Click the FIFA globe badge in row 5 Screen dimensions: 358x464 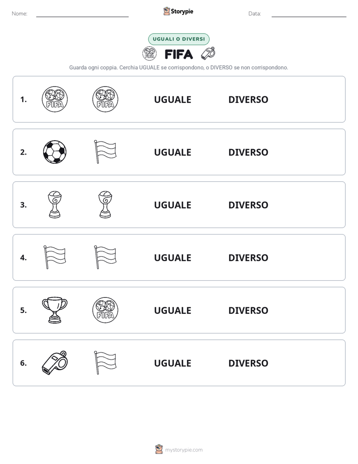[105, 310]
